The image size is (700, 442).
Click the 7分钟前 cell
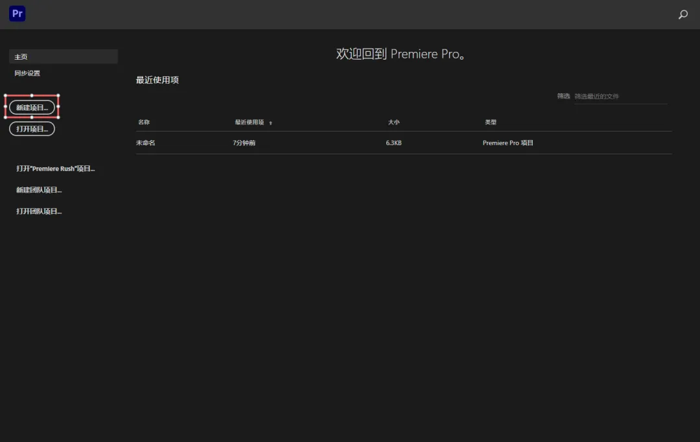pos(244,143)
